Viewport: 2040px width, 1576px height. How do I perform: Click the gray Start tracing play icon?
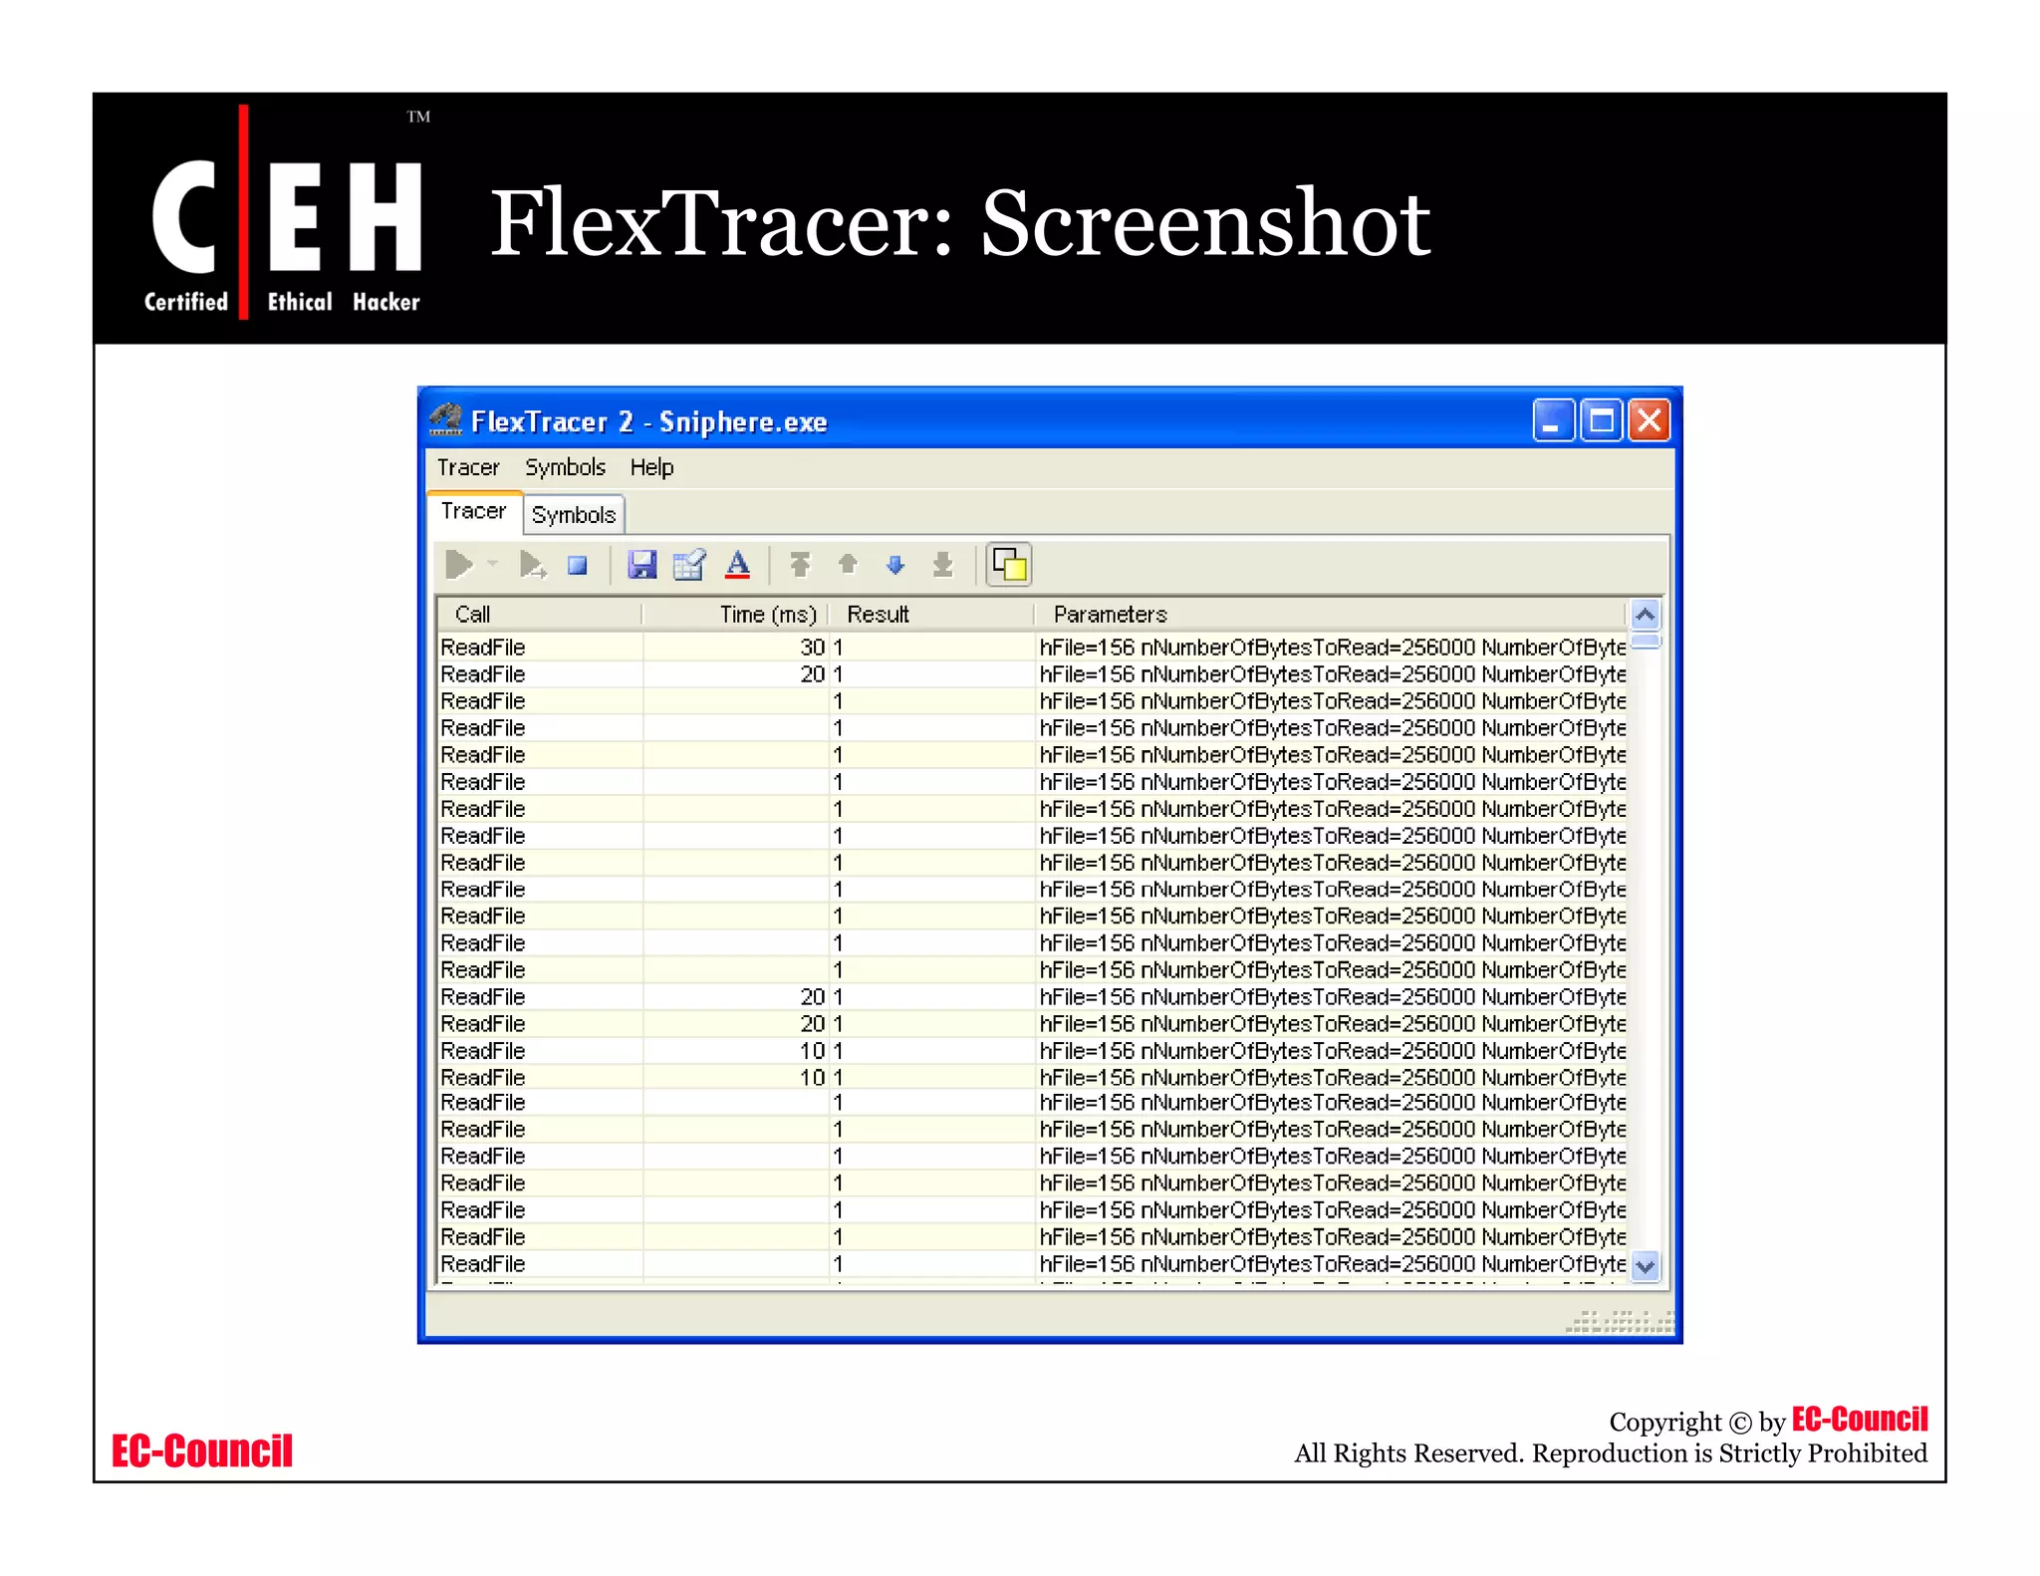(459, 566)
